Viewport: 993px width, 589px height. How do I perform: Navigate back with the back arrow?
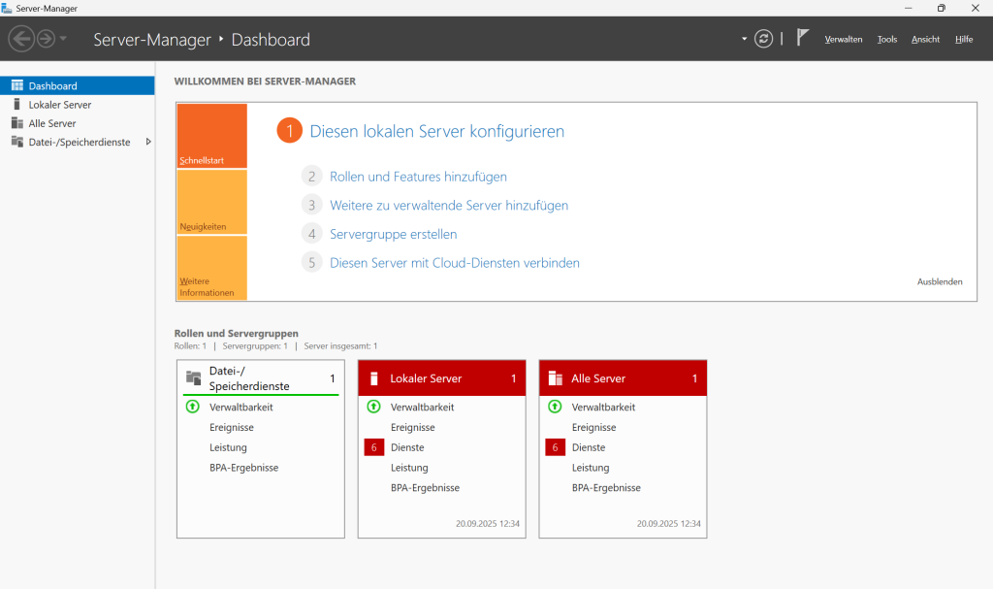(21, 39)
